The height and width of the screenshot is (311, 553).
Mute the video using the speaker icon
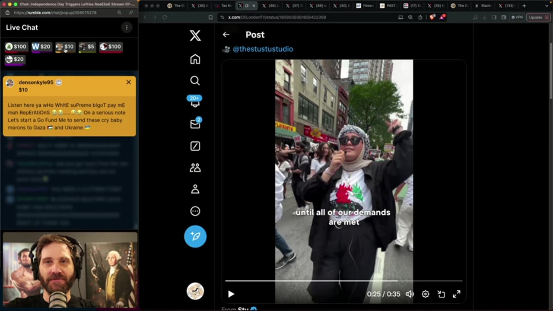point(410,294)
